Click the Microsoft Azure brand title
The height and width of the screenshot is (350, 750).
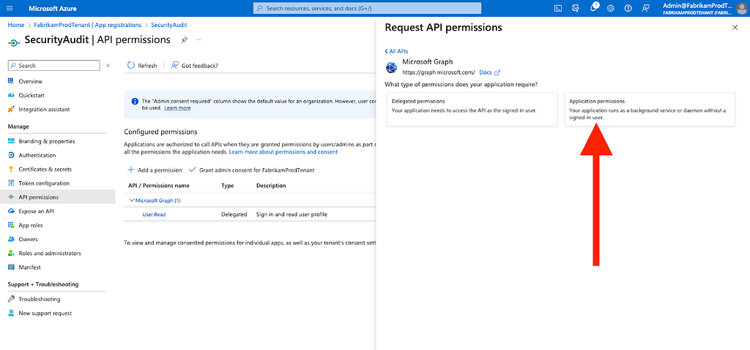pyautogui.click(x=53, y=9)
